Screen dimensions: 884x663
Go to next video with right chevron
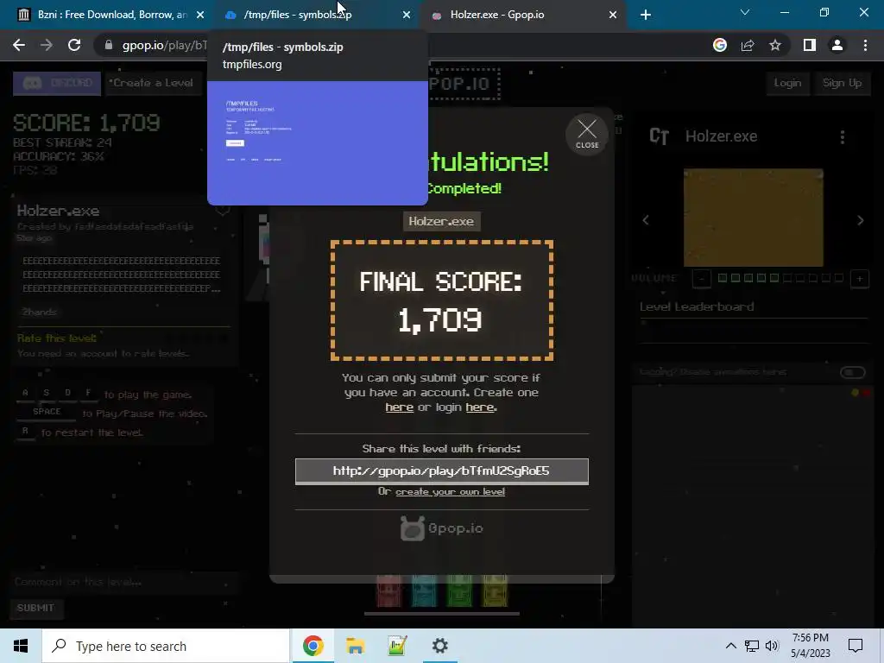pos(861,220)
